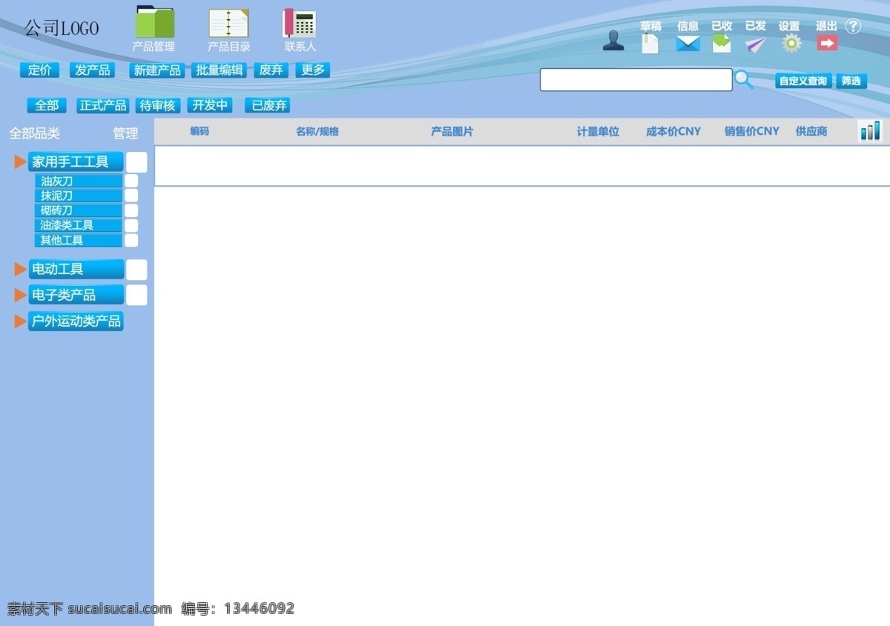
Task: Select the 户外运动类产品 category
Action: point(76,321)
